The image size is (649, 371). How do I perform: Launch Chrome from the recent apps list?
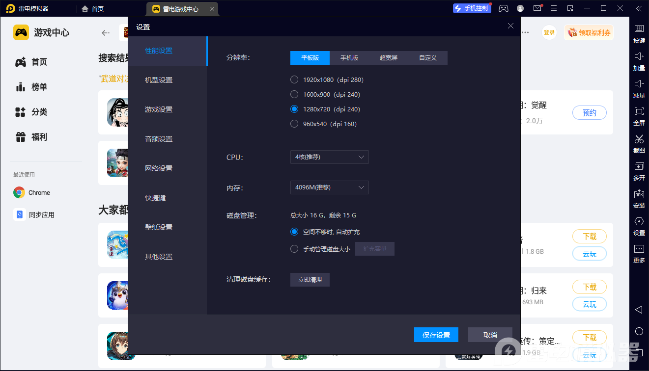[31, 192]
